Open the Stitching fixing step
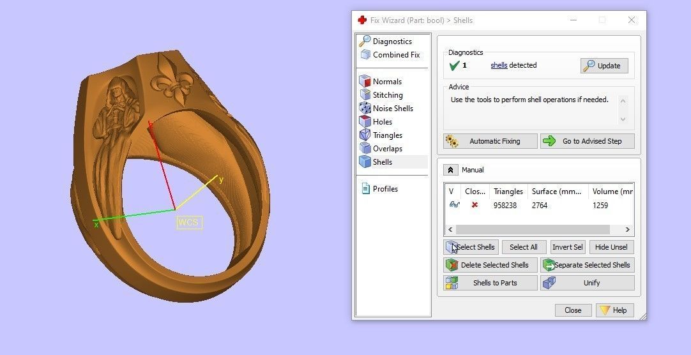This screenshot has width=691, height=355. (x=388, y=94)
